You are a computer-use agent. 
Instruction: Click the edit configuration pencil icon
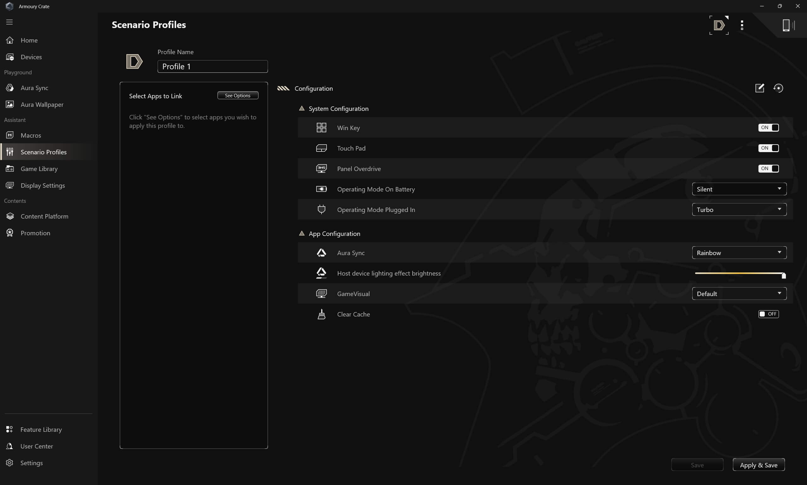click(759, 88)
